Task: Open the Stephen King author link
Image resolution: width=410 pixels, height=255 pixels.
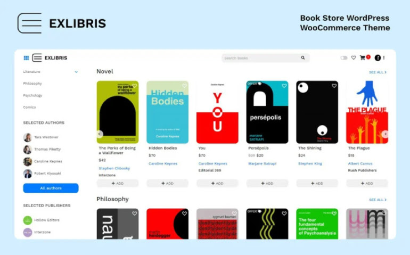Action: 310,163
